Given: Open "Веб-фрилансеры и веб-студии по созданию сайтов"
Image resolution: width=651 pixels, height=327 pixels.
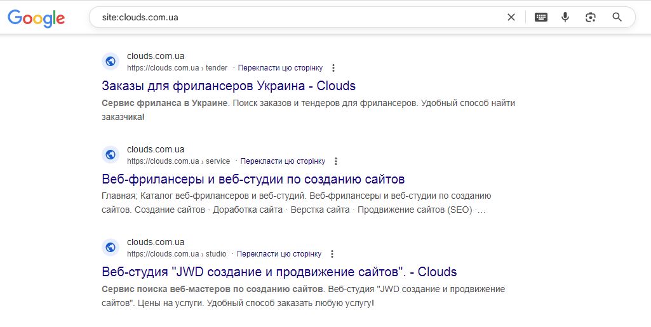Looking at the screenshot, I should tap(253, 179).
